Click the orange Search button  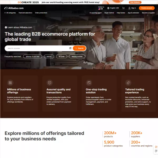[80, 48]
